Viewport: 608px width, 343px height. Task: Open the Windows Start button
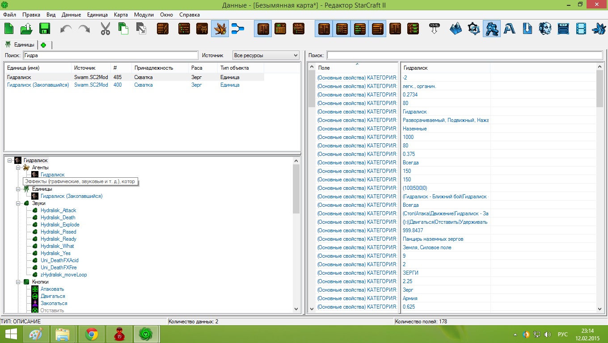11,334
